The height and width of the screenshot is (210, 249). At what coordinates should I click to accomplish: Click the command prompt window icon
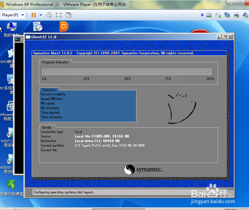(17, 39)
